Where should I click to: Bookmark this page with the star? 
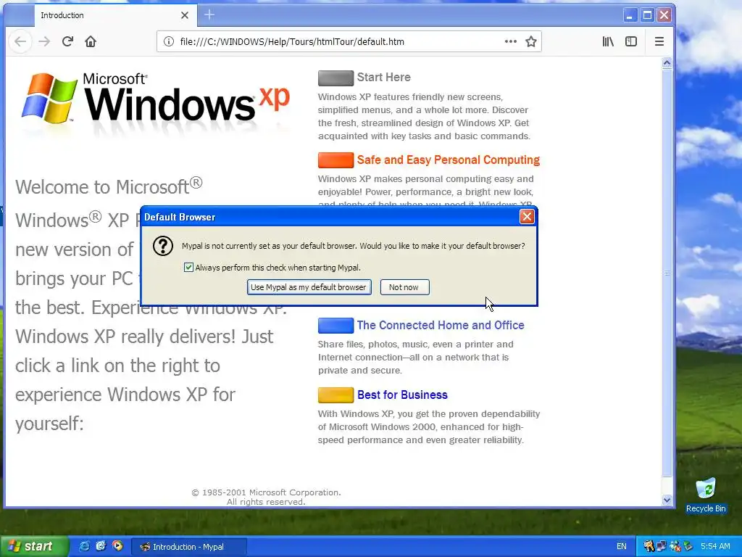click(531, 41)
